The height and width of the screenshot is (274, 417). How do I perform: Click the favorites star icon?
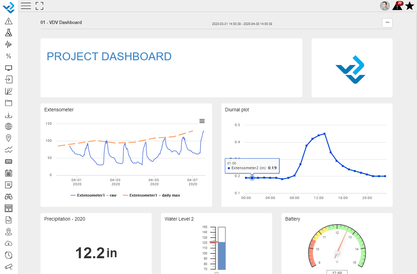point(409,6)
